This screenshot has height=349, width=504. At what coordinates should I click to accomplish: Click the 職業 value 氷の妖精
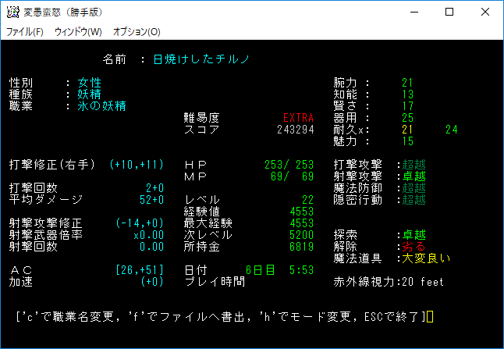coord(101,106)
